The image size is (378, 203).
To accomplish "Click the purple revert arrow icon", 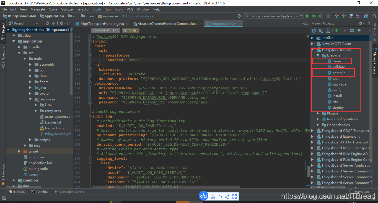I will coord(358,16).
